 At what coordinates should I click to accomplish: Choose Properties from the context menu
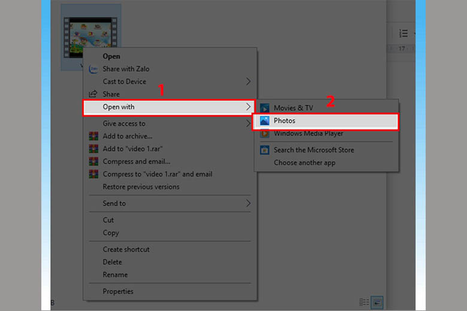[118, 291]
